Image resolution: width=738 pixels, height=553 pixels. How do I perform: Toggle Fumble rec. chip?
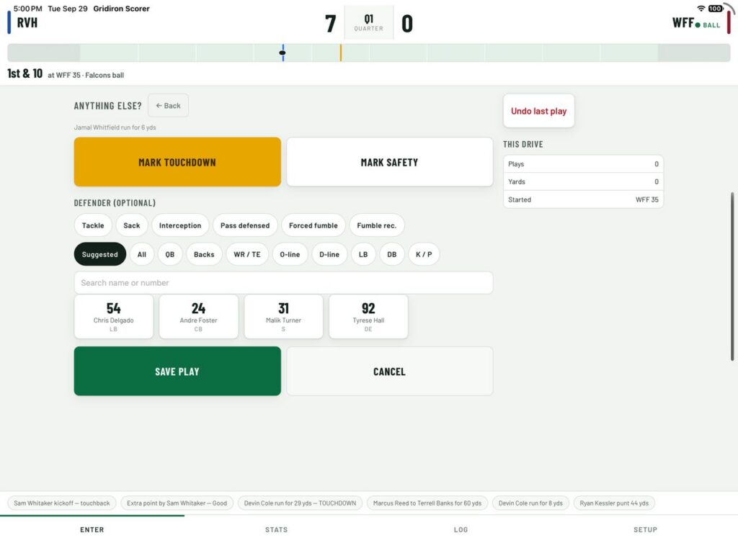(x=376, y=225)
